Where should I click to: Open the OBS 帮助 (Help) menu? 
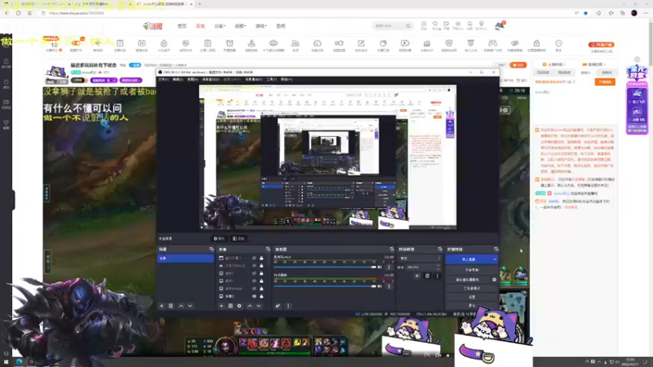click(x=287, y=79)
